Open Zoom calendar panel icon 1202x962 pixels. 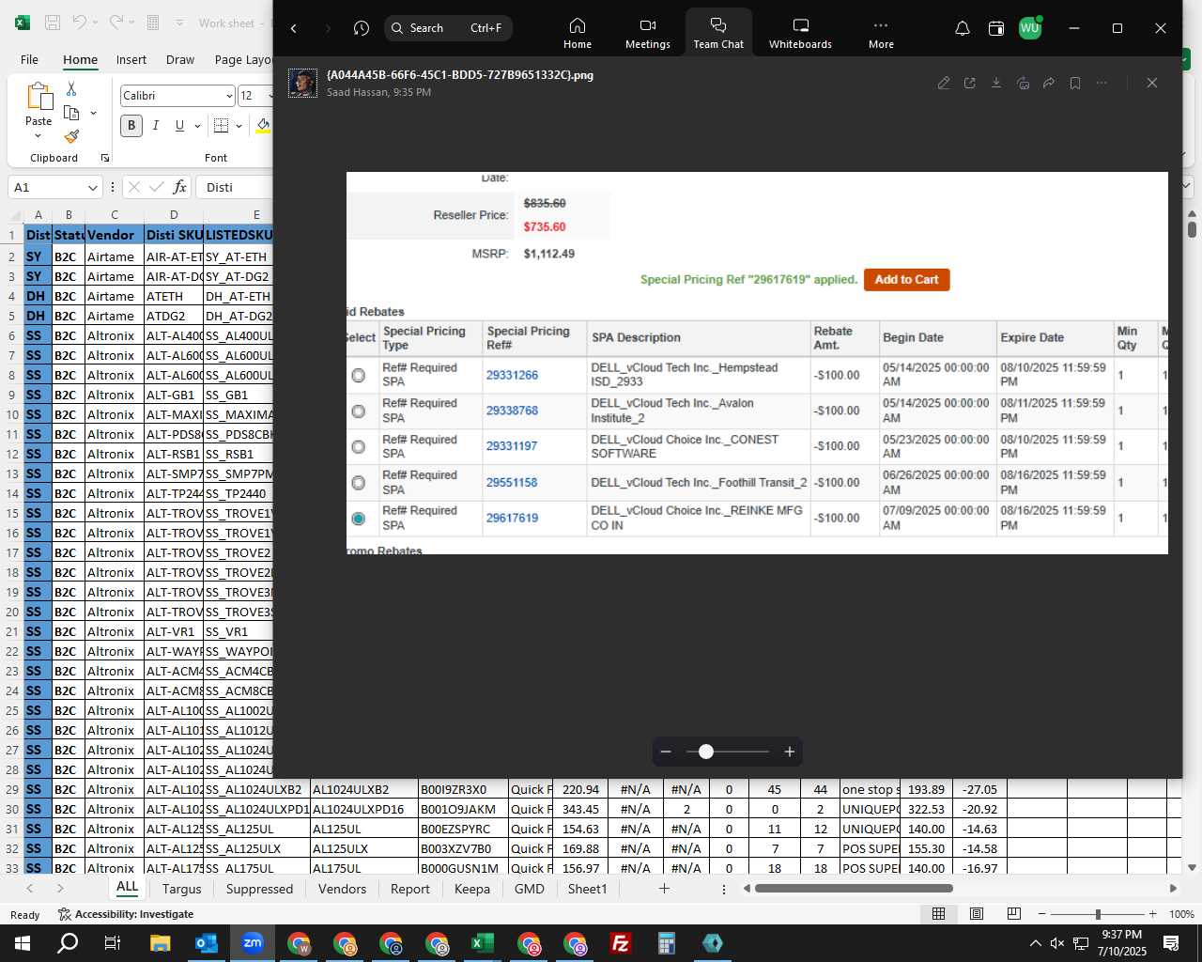(x=996, y=28)
